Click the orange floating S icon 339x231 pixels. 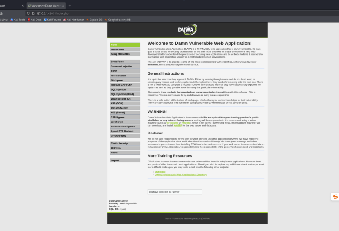click(x=335, y=196)
